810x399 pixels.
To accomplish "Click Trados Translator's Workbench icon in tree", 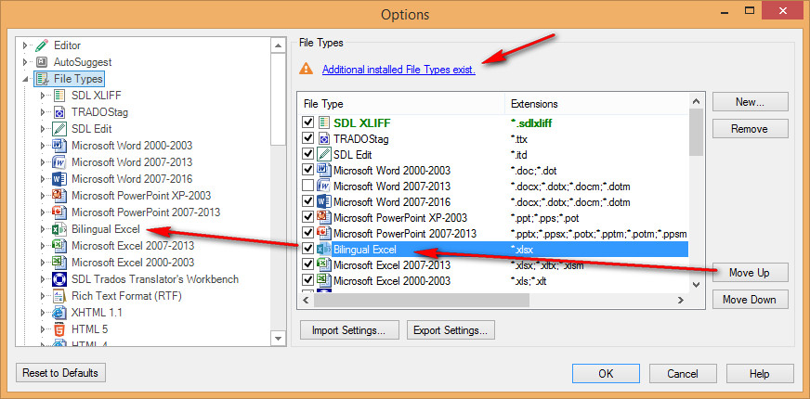I will click(x=59, y=278).
